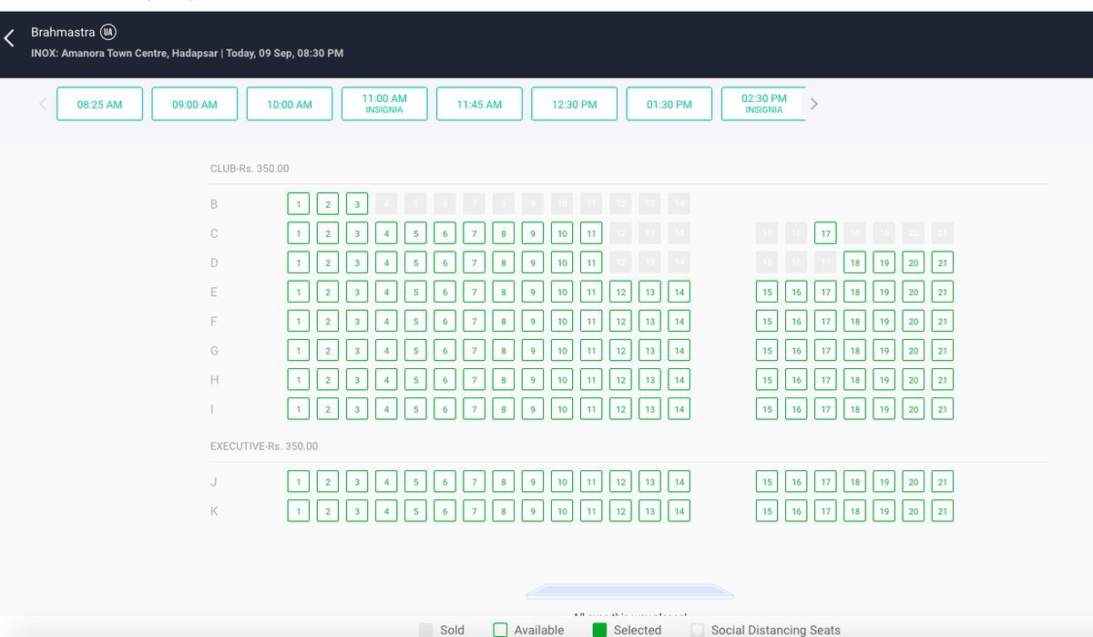Select seat 18 in row F
Image resolution: width=1093 pixels, height=637 pixels.
[x=855, y=321]
